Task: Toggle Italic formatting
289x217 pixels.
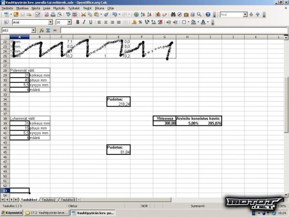Action: (83, 22)
